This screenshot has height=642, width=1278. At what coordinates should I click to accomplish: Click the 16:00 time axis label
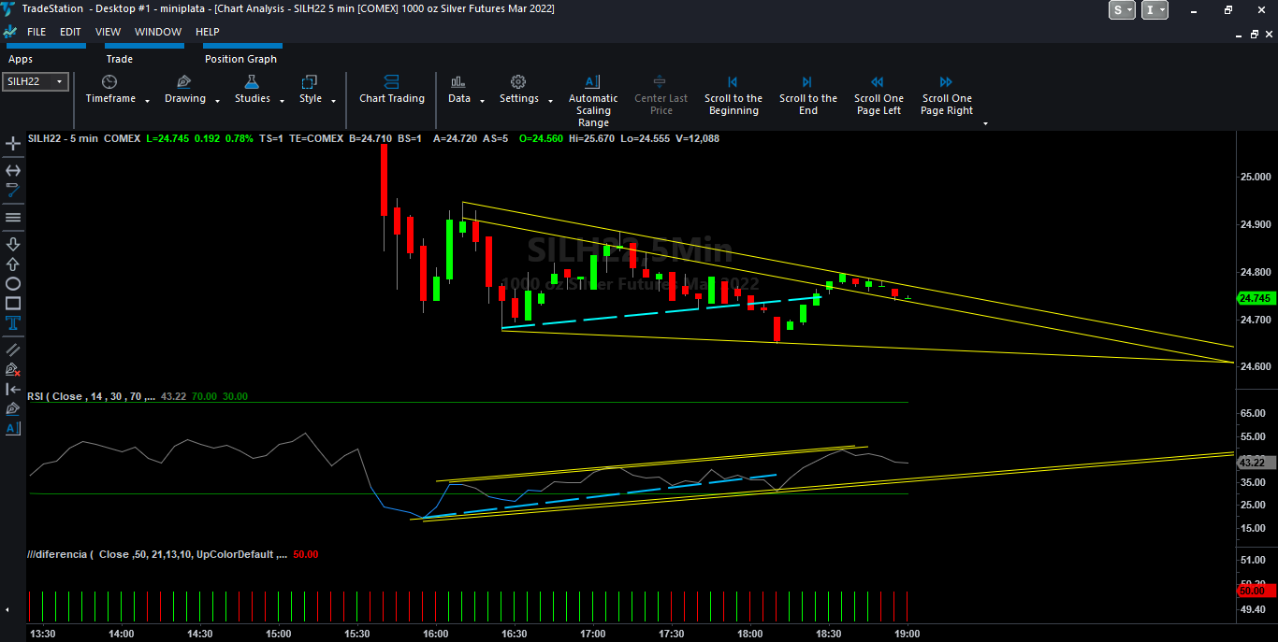(x=435, y=634)
